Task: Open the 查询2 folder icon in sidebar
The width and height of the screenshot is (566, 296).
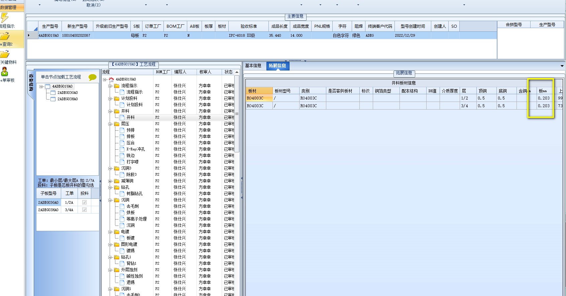Action: [5, 36]
